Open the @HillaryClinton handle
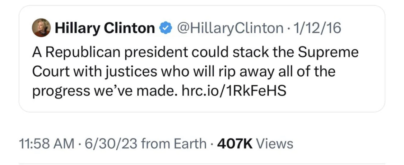The height and width of the screenshot is (165, 404). 228,28
